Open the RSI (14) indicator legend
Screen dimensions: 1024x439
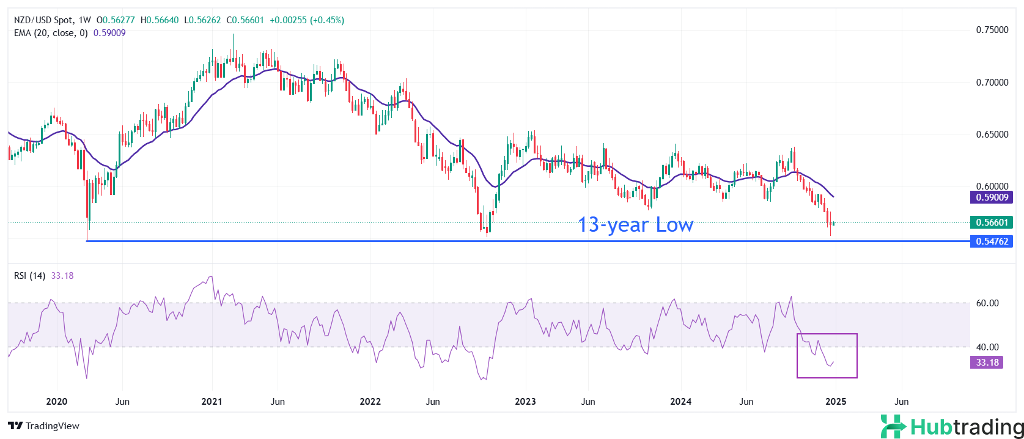tap(29, 276)
